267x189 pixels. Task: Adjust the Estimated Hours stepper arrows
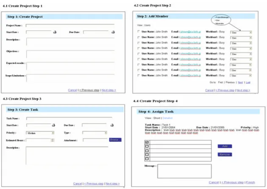click(53, 140)
